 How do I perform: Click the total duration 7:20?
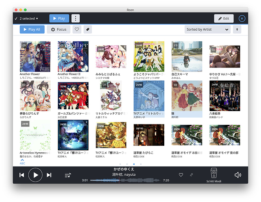click(x=166, y=180)
